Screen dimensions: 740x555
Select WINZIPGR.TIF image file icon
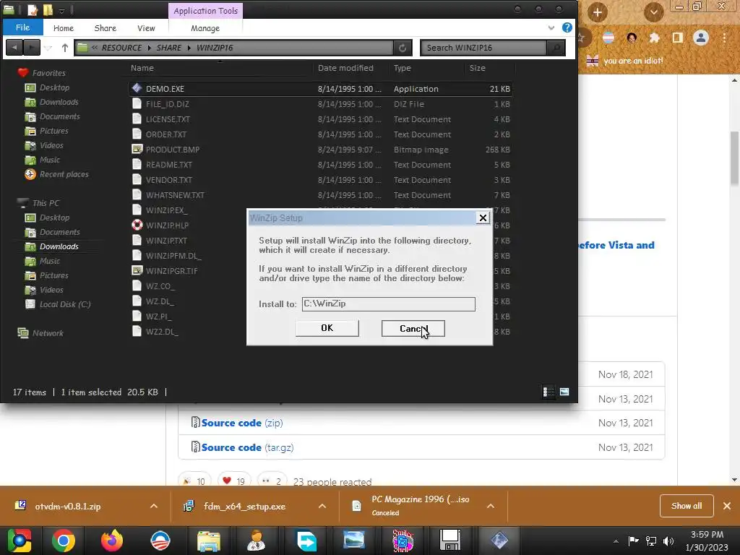tap(137, 270)
